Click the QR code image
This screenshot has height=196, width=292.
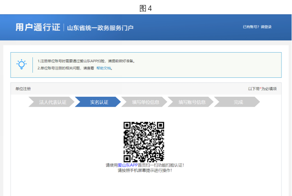[143, 142]
